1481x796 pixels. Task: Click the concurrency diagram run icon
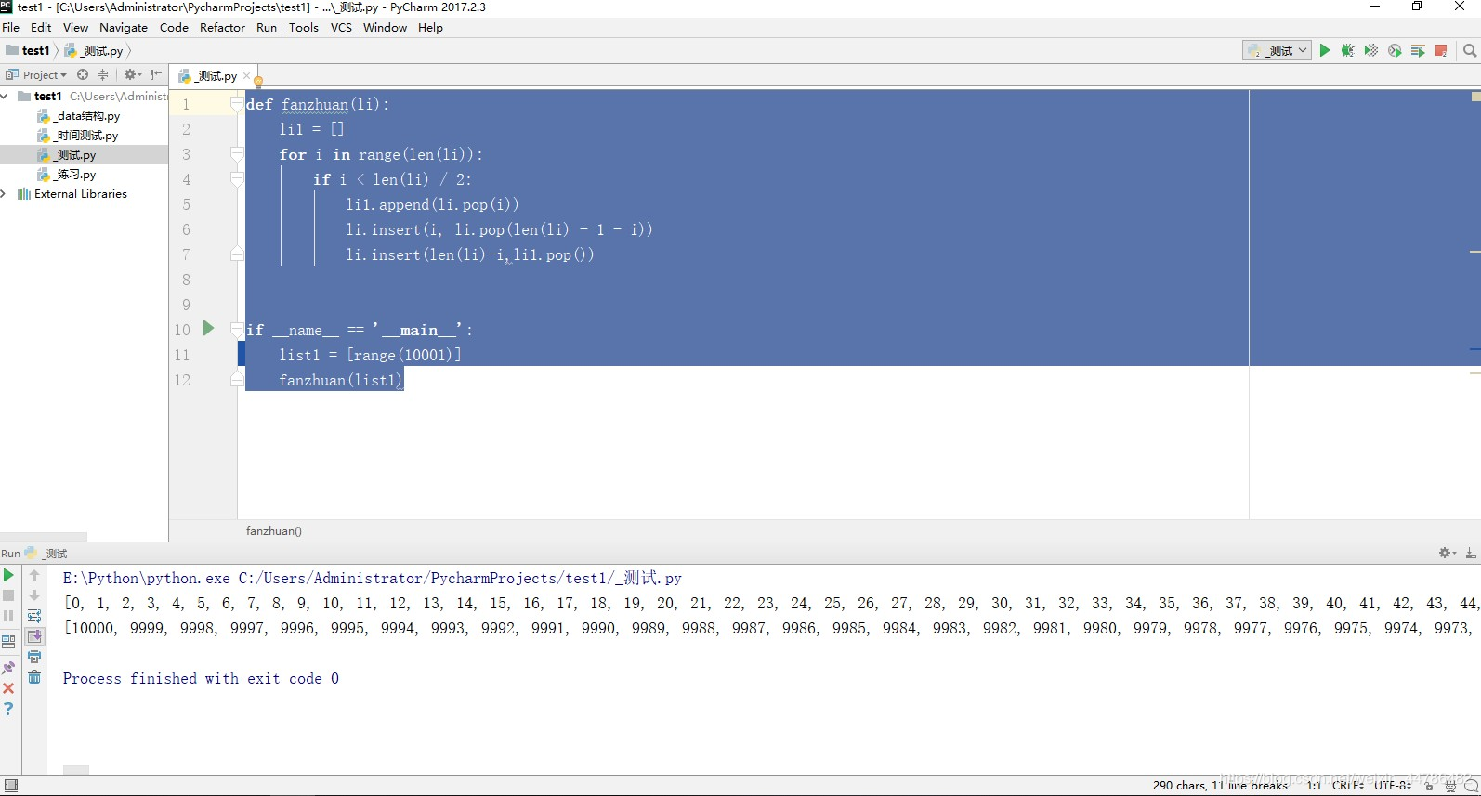point(1418,50)
